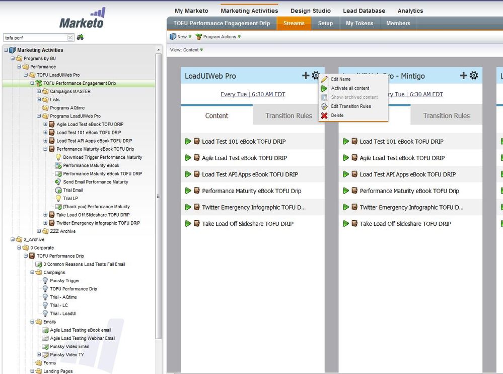The image size is (503, 374).
Task: Click program icon of Load Test 101 in LoadUIWeb Pro
Action: pos(197,141)
